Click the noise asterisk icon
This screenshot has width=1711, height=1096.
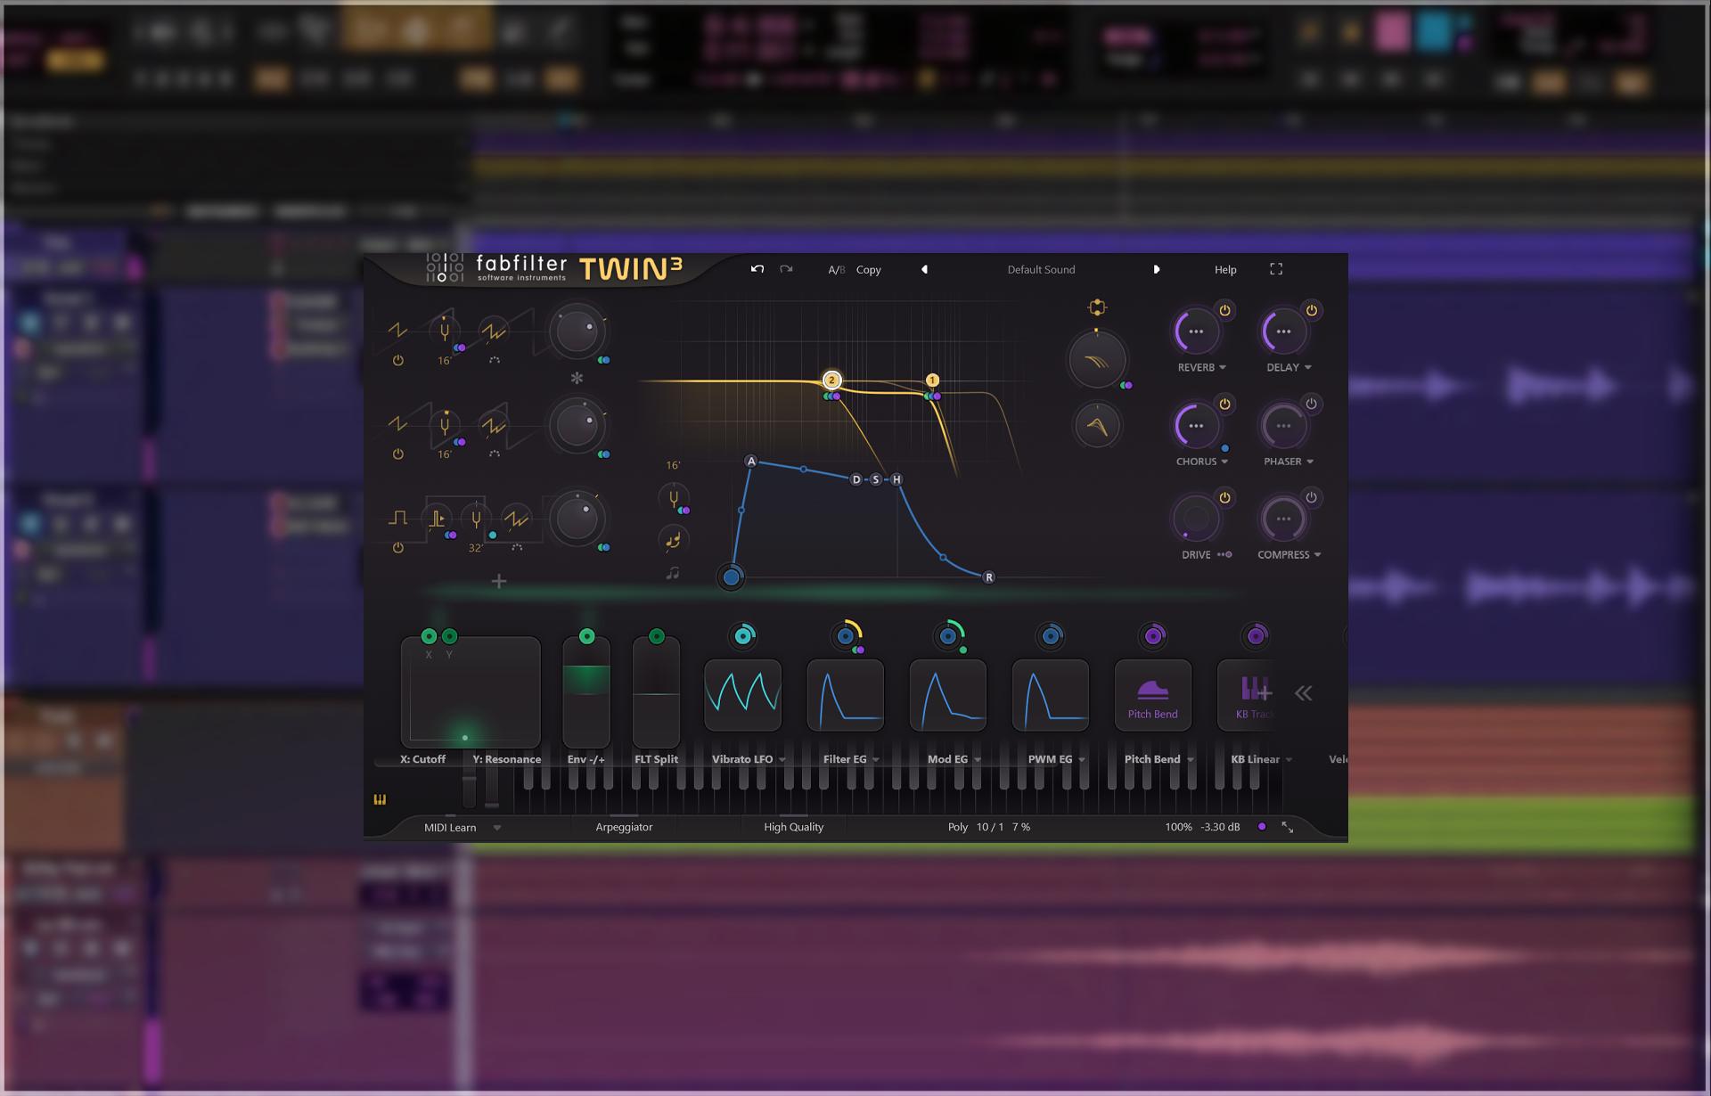click(577, 378)
